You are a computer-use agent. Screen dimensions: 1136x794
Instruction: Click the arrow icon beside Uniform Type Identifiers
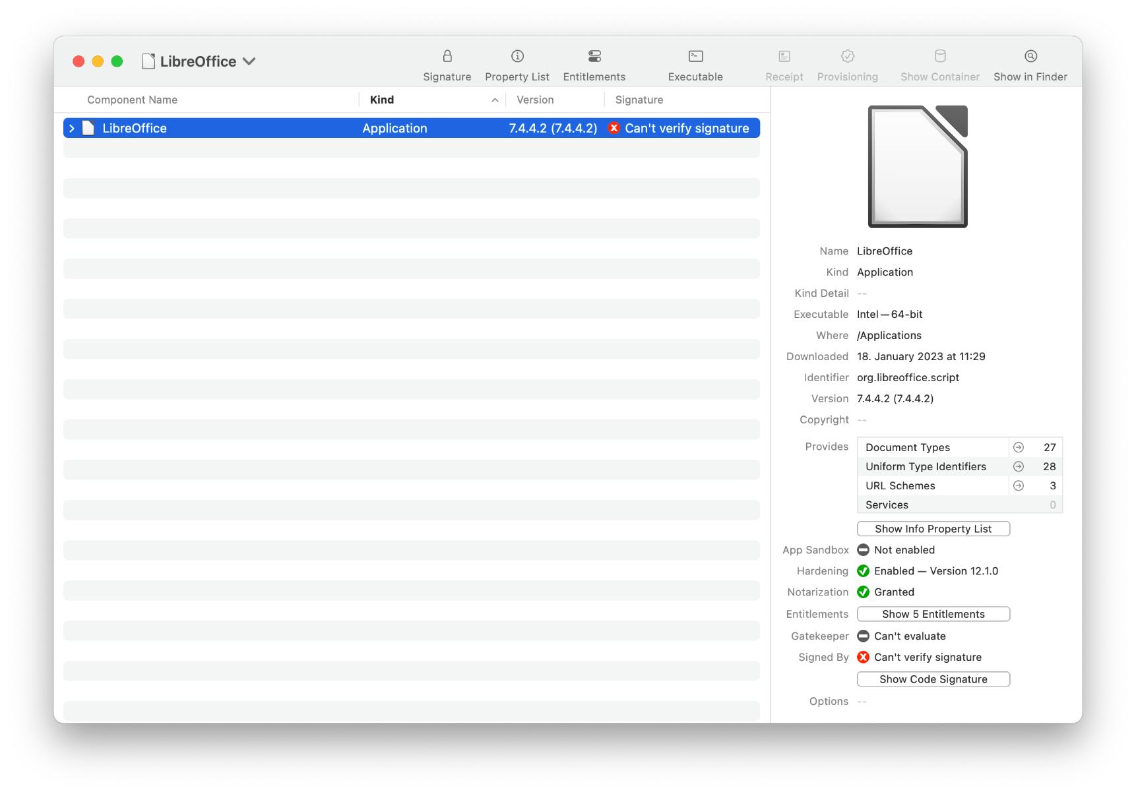1019,467
